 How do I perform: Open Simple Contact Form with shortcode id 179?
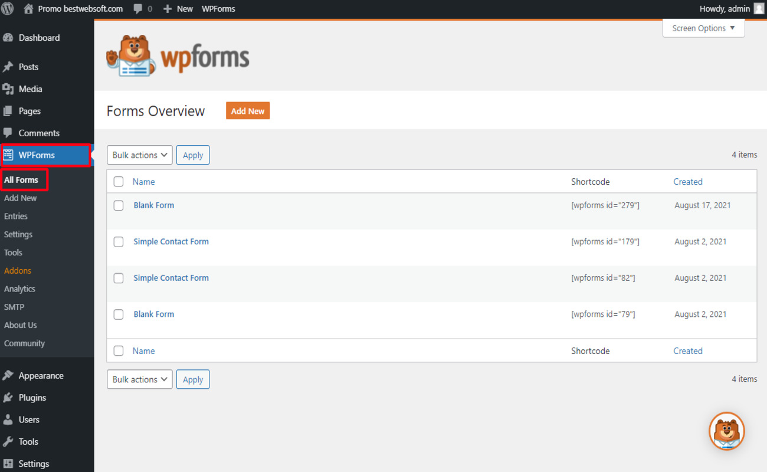[x=171, y=241]
